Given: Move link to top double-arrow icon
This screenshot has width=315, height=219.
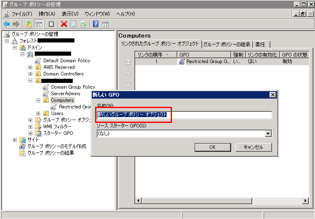Looking at the screenshot, I should (x=128, y=62).
